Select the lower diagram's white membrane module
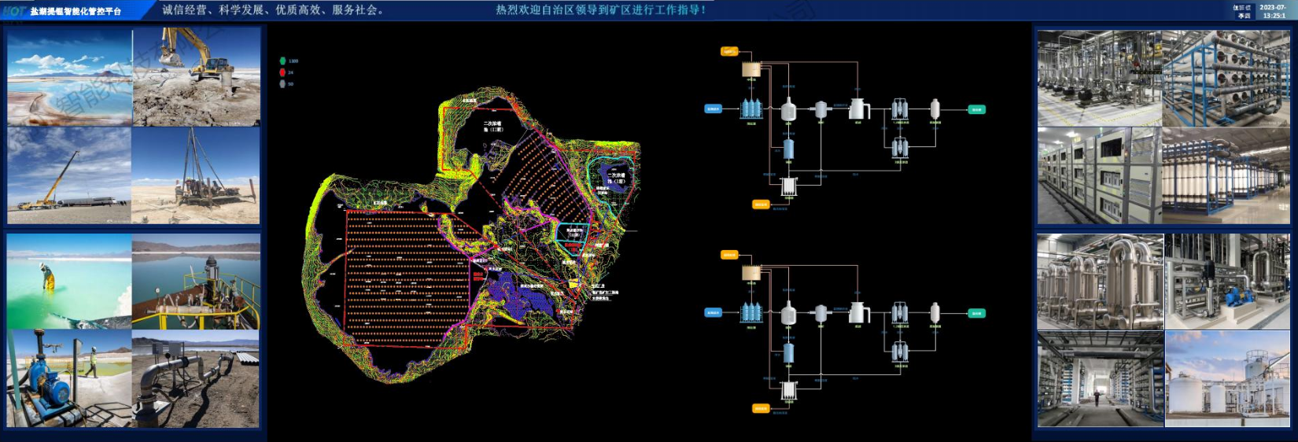 (x=788, y=390)
